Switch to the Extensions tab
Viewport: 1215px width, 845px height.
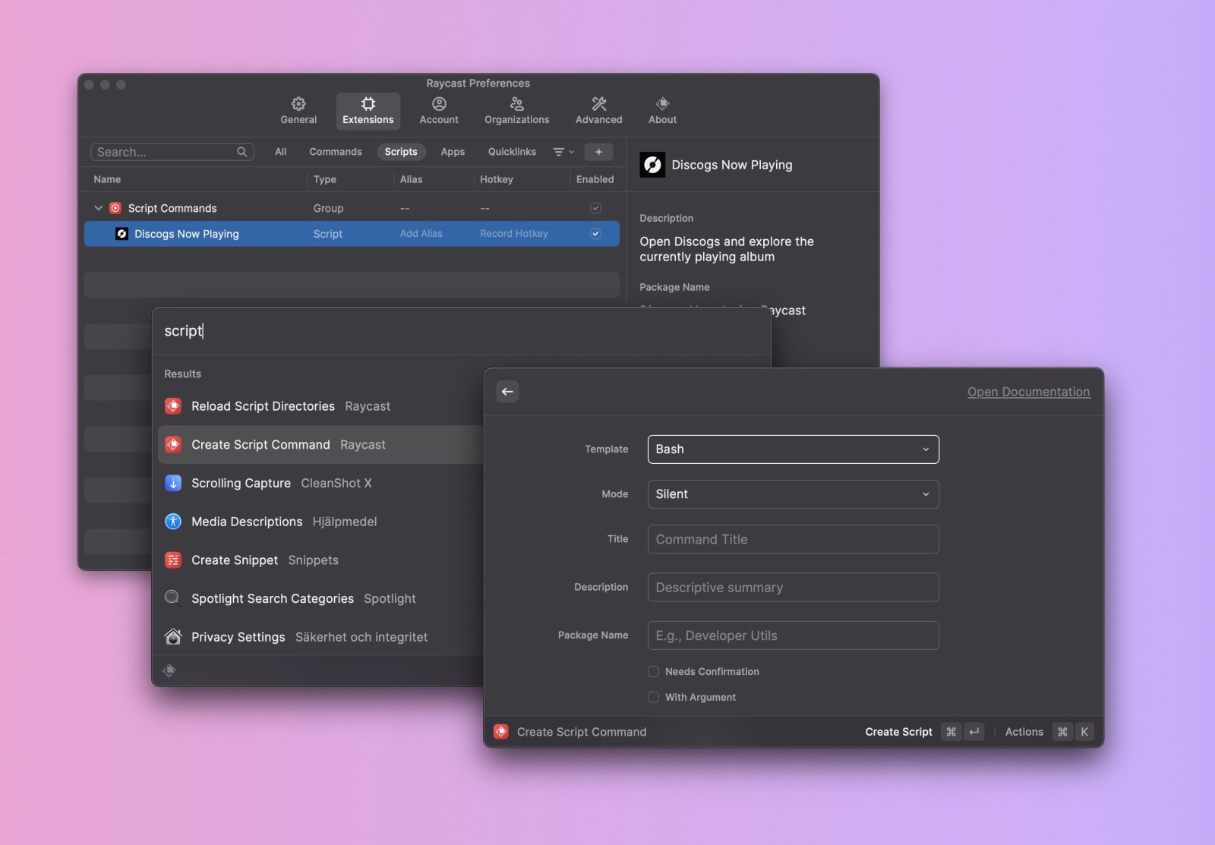(368, 111)
